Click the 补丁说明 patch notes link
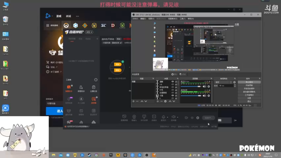This screenshot has height=158, width=281. click(54, 72)
